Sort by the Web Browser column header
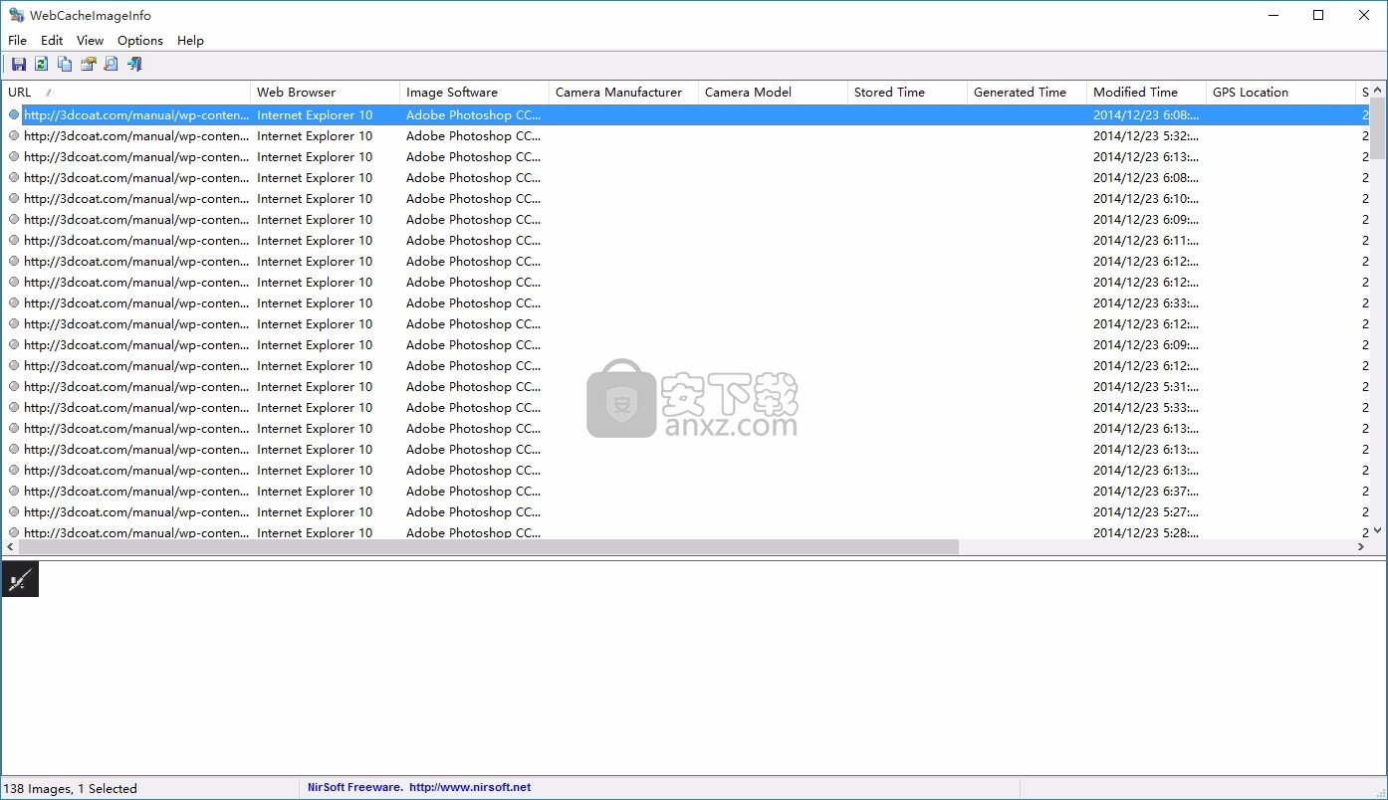1388x800 pixels. [x=326, y=93]
